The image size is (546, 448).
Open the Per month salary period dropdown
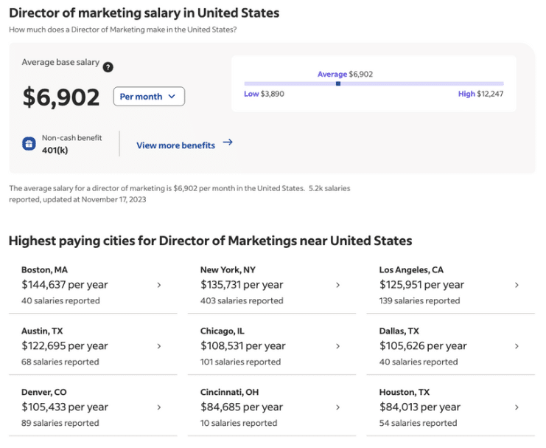pyautogui.click(x=149, y=96)
